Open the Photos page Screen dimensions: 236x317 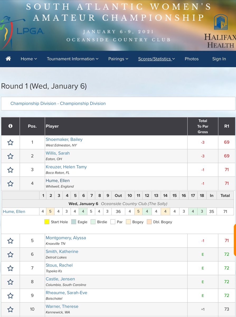tap(192, 59)
